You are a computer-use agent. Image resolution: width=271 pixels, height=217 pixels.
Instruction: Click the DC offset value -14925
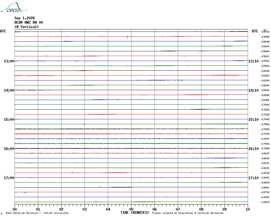pyautogui.click(x=265, y=37)
